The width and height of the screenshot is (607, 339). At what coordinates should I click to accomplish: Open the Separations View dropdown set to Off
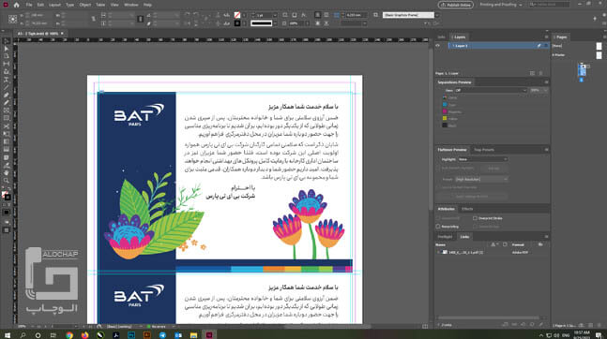click(491, 90)
